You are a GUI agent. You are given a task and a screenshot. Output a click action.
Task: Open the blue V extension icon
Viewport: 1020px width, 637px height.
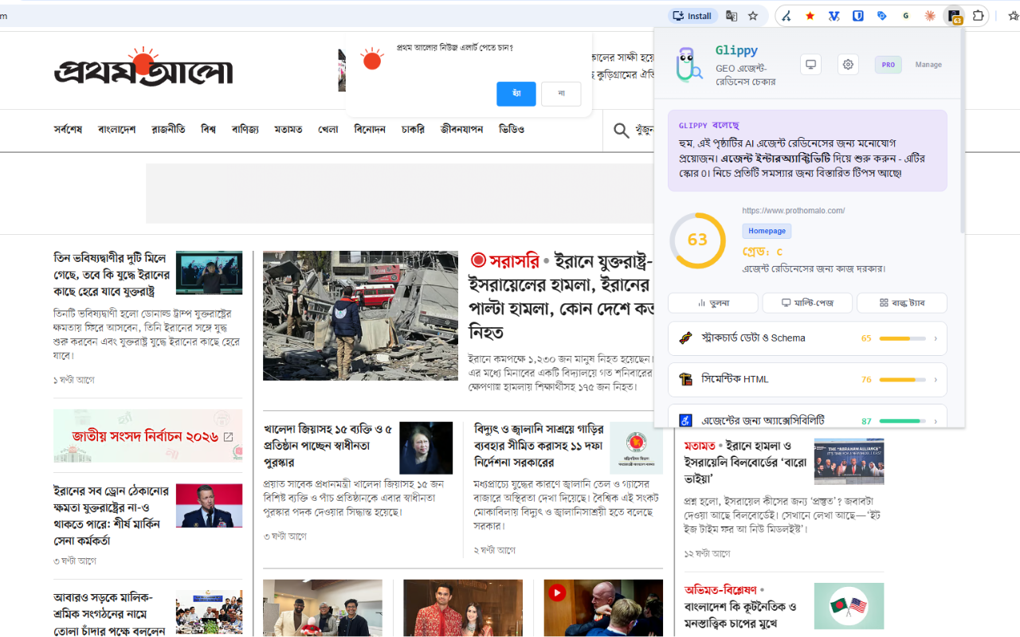point(834,16)
